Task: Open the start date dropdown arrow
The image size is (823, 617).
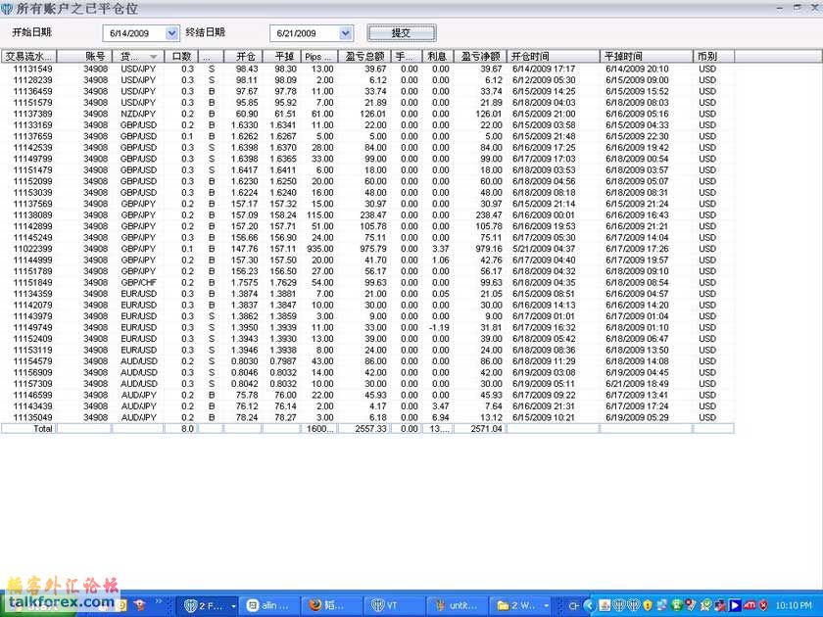Action: point(173,33)
